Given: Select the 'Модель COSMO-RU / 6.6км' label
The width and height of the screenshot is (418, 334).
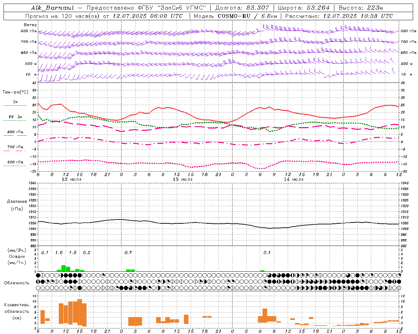Looking at the screenshot, I should [235, 16].
